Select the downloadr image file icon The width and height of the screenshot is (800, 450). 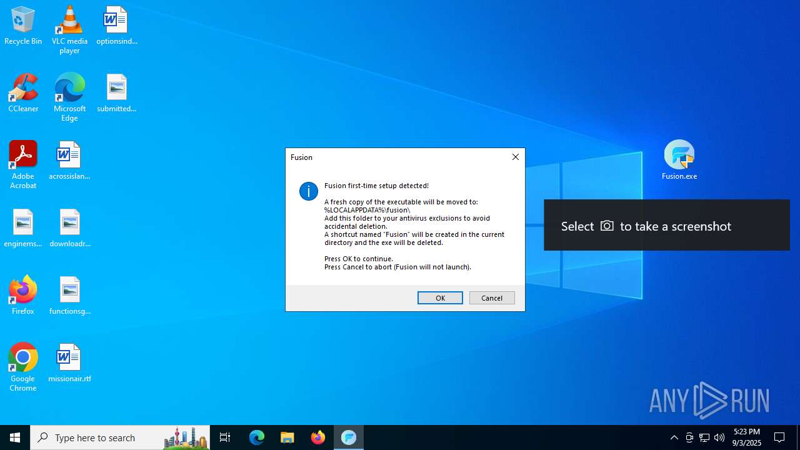(69, 228)
